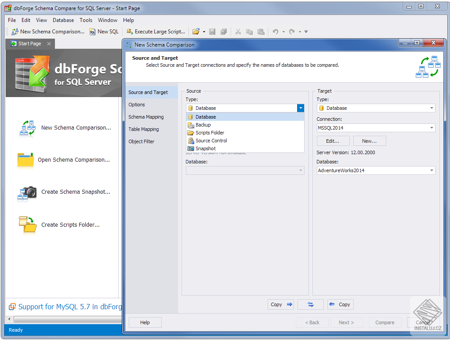Open Target Connection MSSQL2014 dropdown
450x340 pixels.
coord(432,128)
